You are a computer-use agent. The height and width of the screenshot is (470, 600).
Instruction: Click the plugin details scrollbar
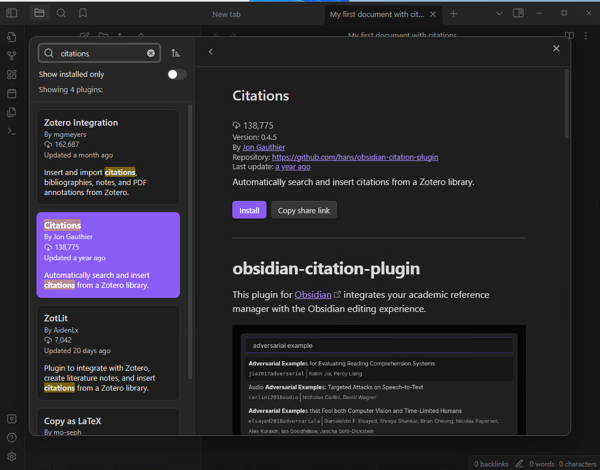pos(566,103)
